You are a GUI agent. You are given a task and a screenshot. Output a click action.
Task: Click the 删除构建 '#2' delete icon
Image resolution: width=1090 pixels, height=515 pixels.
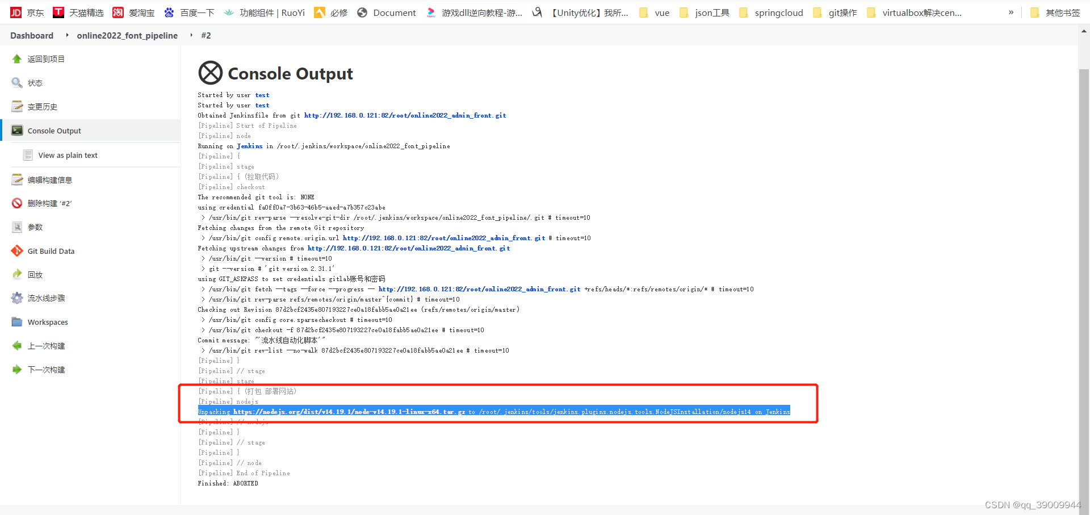16,203
